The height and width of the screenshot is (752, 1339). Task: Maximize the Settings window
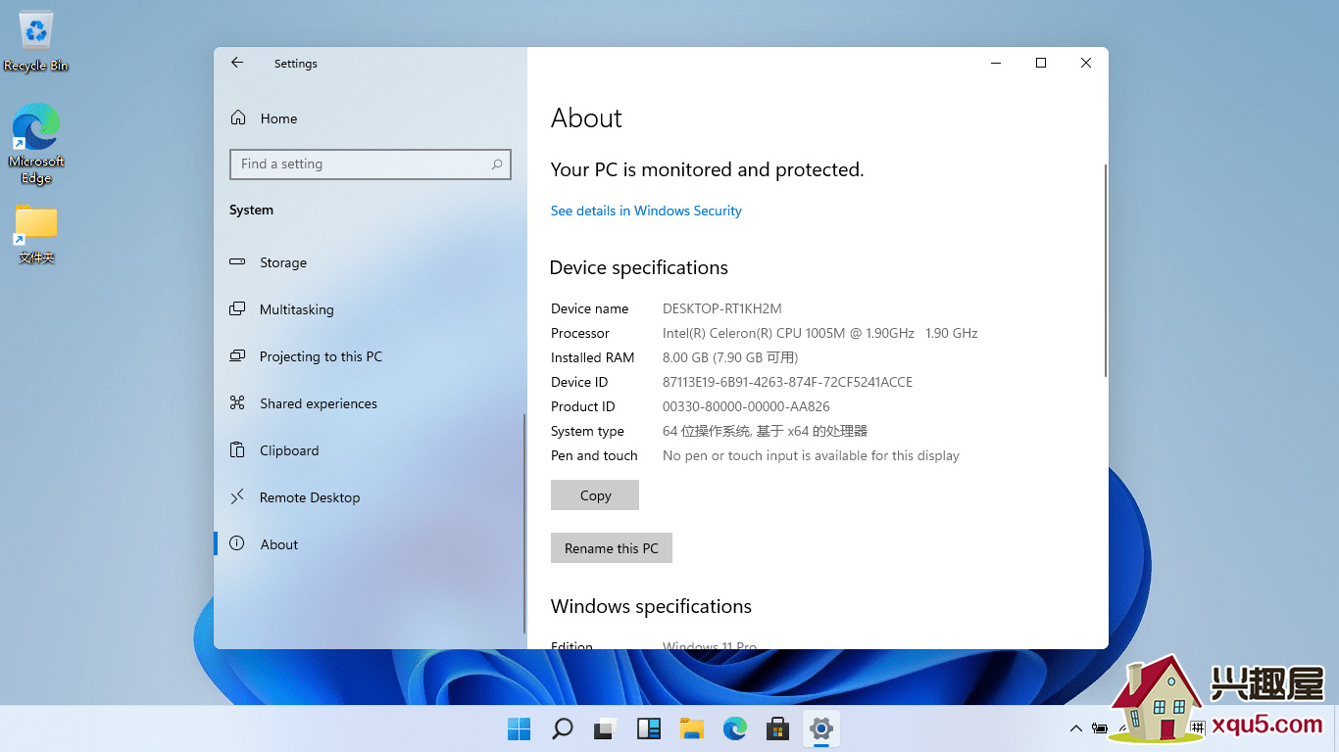pyautogui.click(x=1041, y=63)
